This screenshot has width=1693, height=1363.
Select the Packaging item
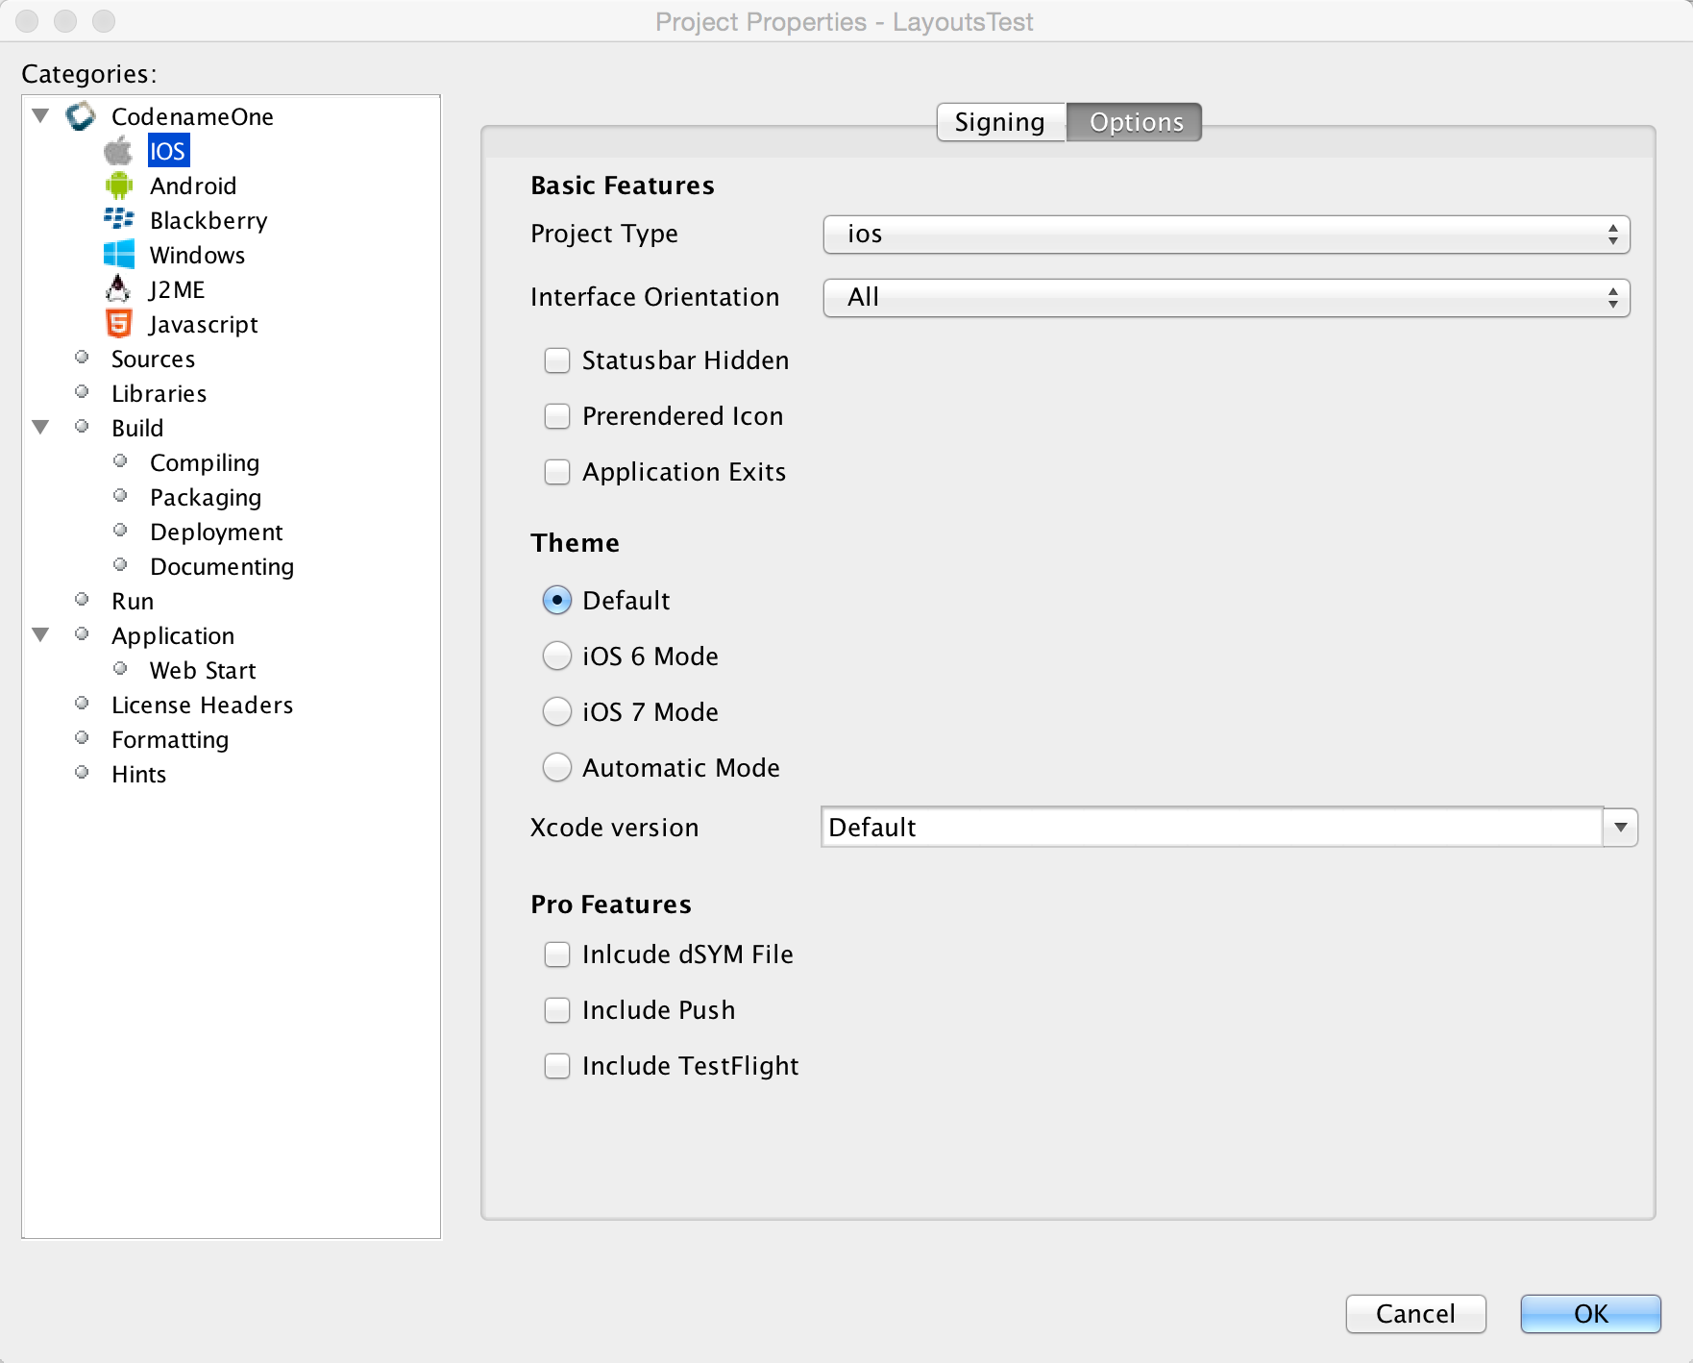point(206,497)
